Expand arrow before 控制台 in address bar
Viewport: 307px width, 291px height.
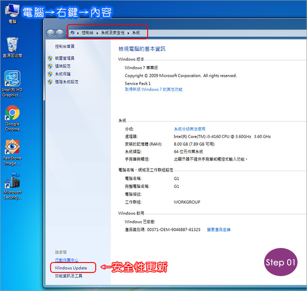click(78, 33)
